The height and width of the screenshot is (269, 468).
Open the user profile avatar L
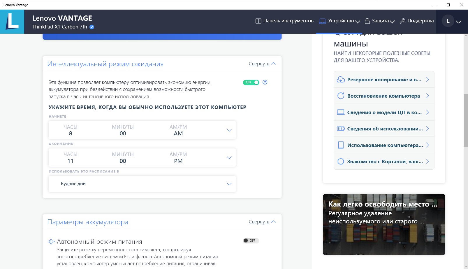point(448,21)
